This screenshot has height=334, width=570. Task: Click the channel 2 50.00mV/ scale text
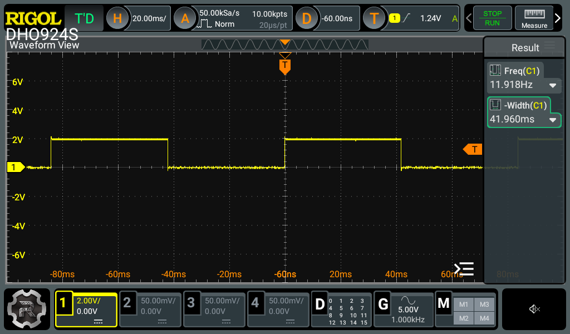[158, 301]
